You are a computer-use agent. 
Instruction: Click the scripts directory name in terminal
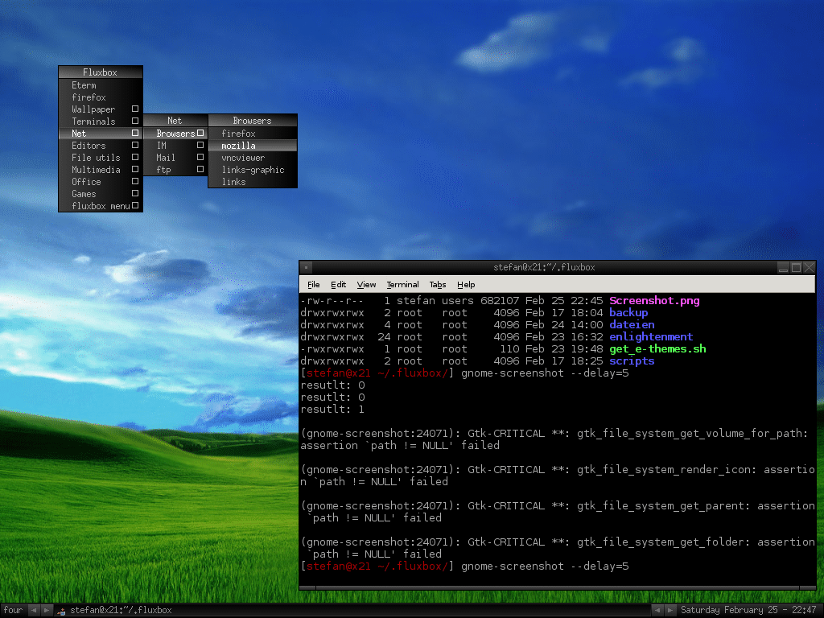pyautogui.click(x=632, y=361)
